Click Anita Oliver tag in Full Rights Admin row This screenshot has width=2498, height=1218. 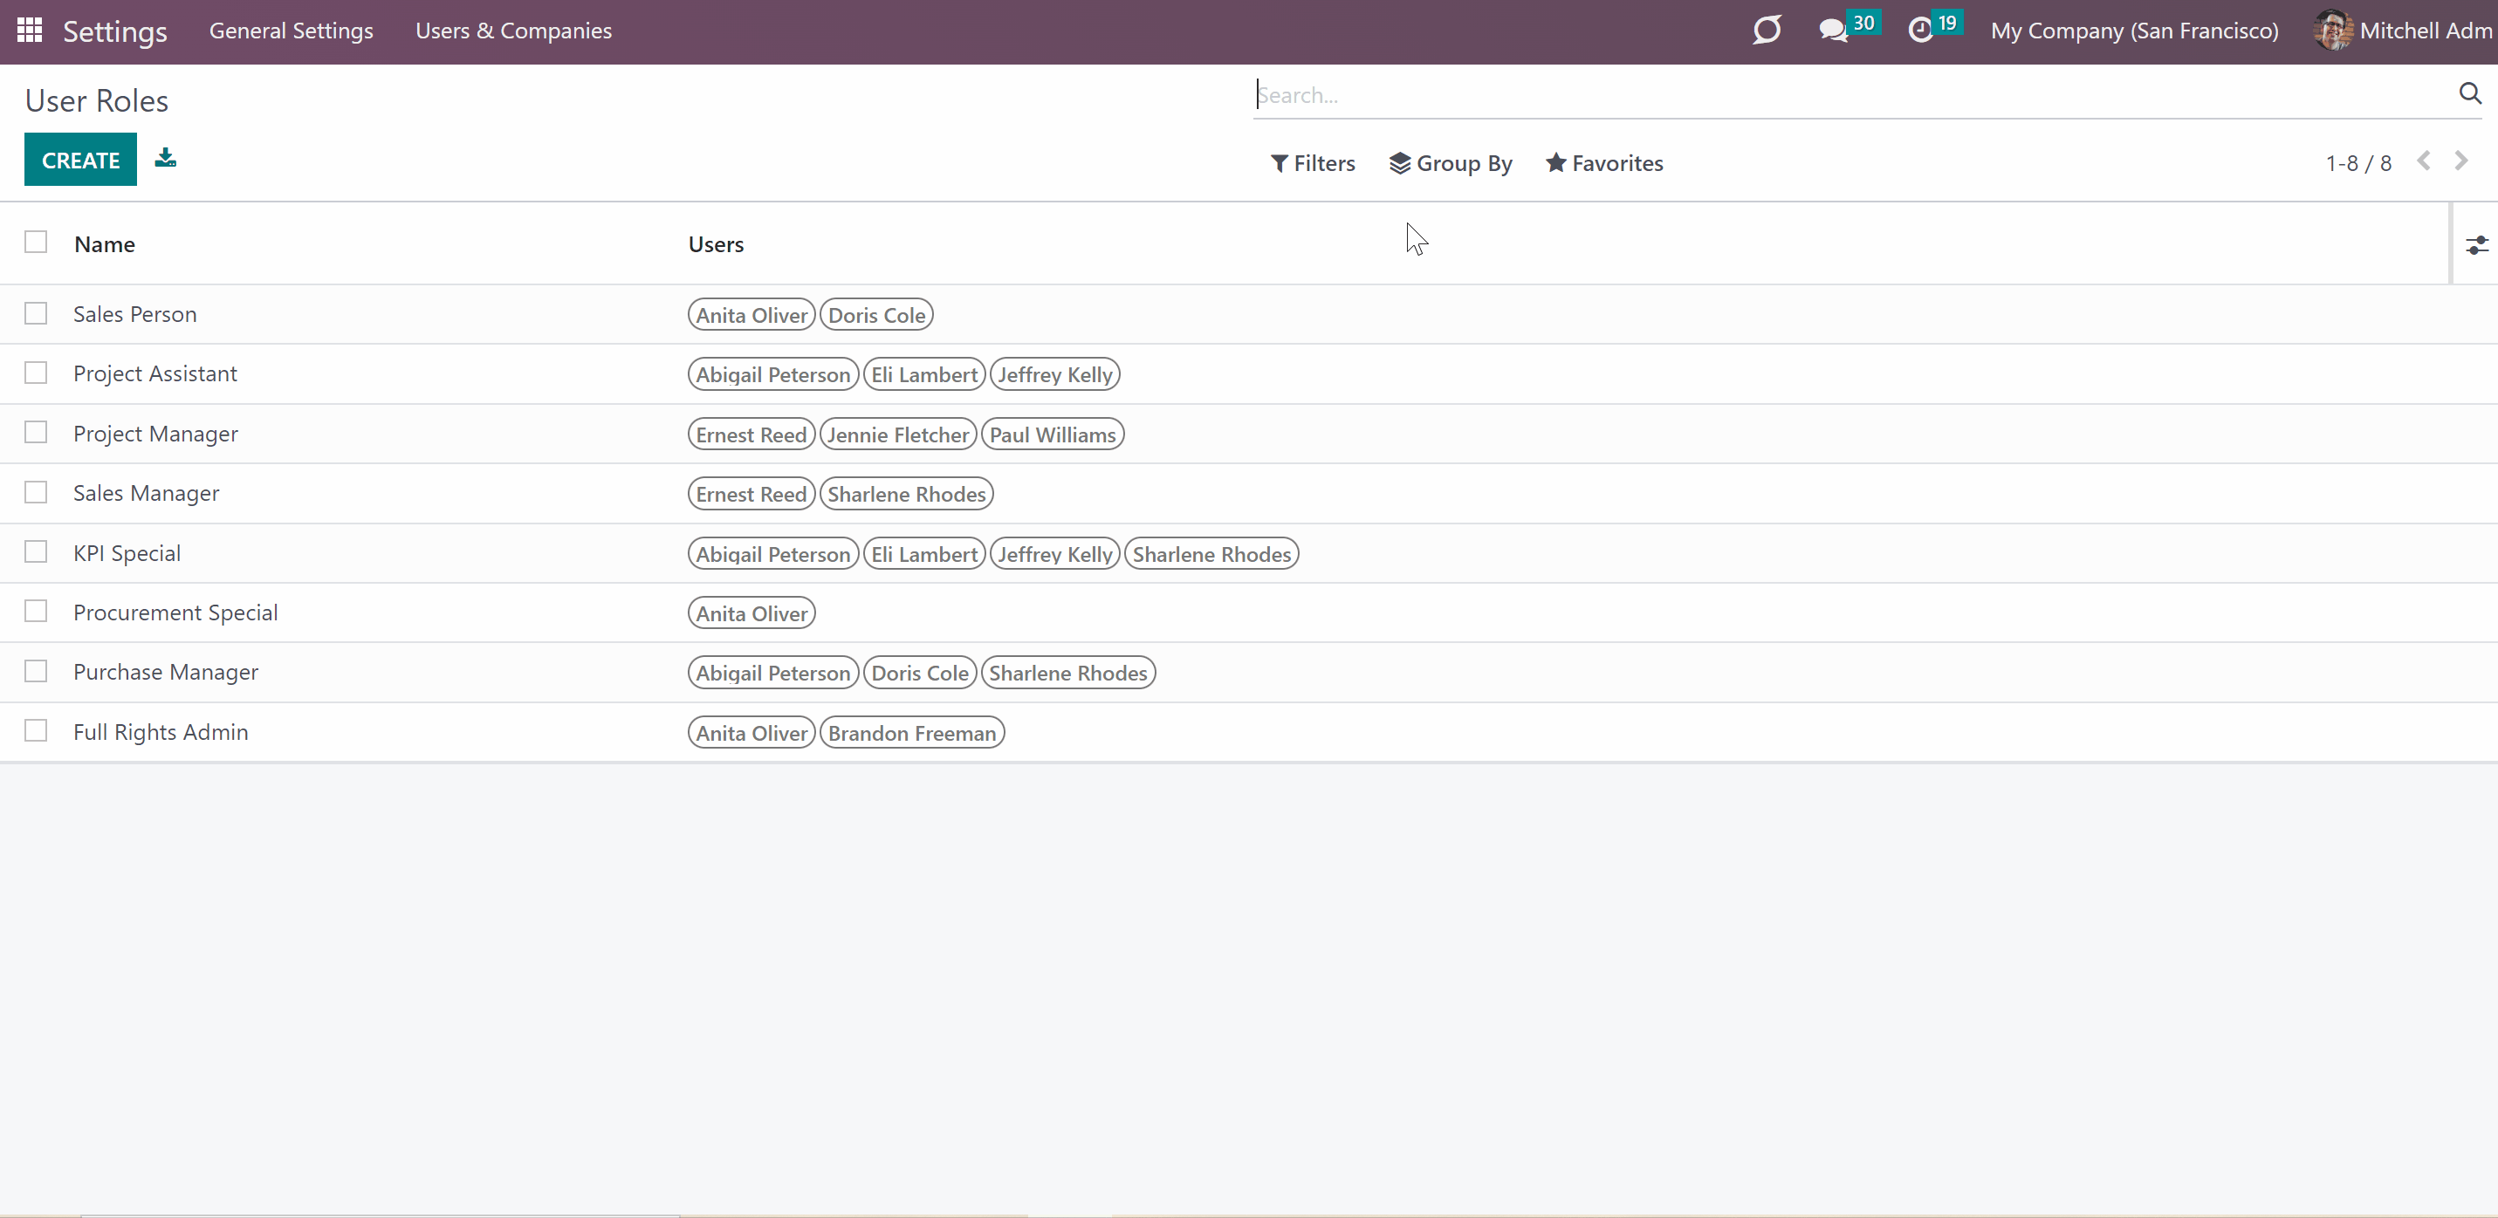click(x=751, y=733)
